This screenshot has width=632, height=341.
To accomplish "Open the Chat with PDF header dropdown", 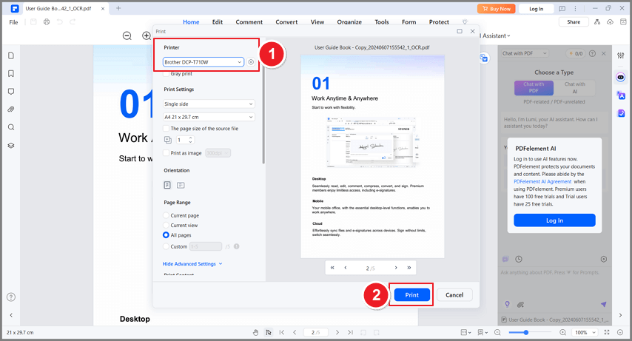I will click(525, 53).
